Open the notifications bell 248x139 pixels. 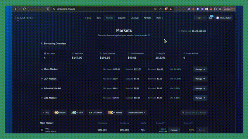pyautogui.click(x=210, y=18)
